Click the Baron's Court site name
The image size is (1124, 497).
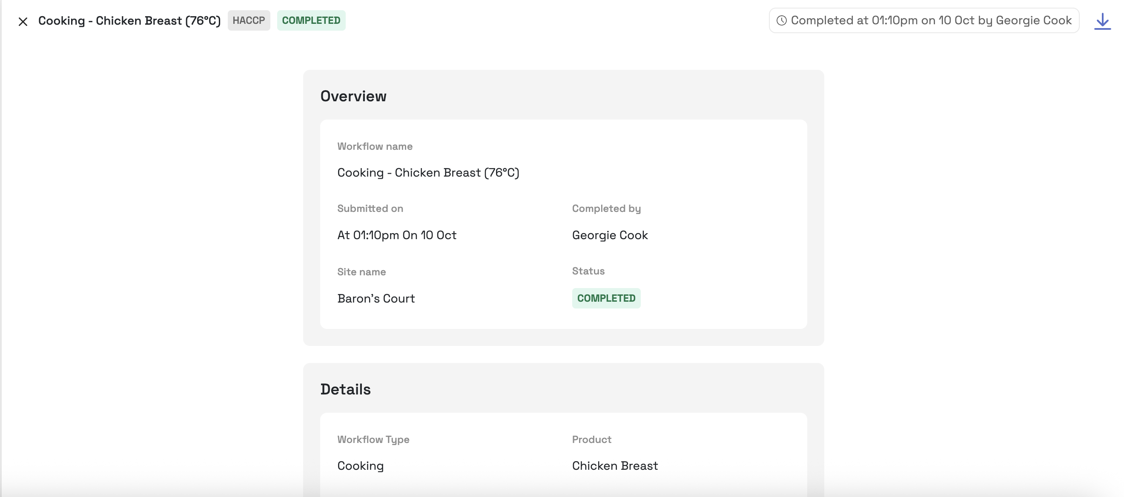point(376,299)
